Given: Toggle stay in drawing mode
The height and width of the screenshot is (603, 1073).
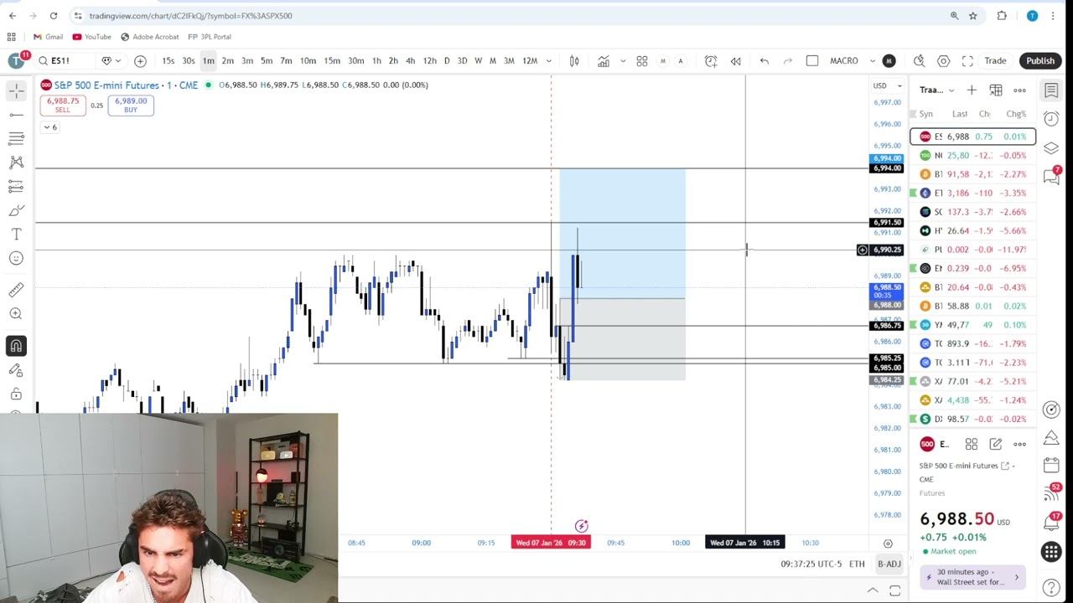Looking at the screenshot, I should click(x=16, y=369).
